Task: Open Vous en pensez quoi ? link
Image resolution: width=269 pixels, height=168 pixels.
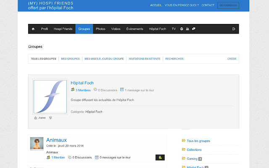Action: [182, 5]
